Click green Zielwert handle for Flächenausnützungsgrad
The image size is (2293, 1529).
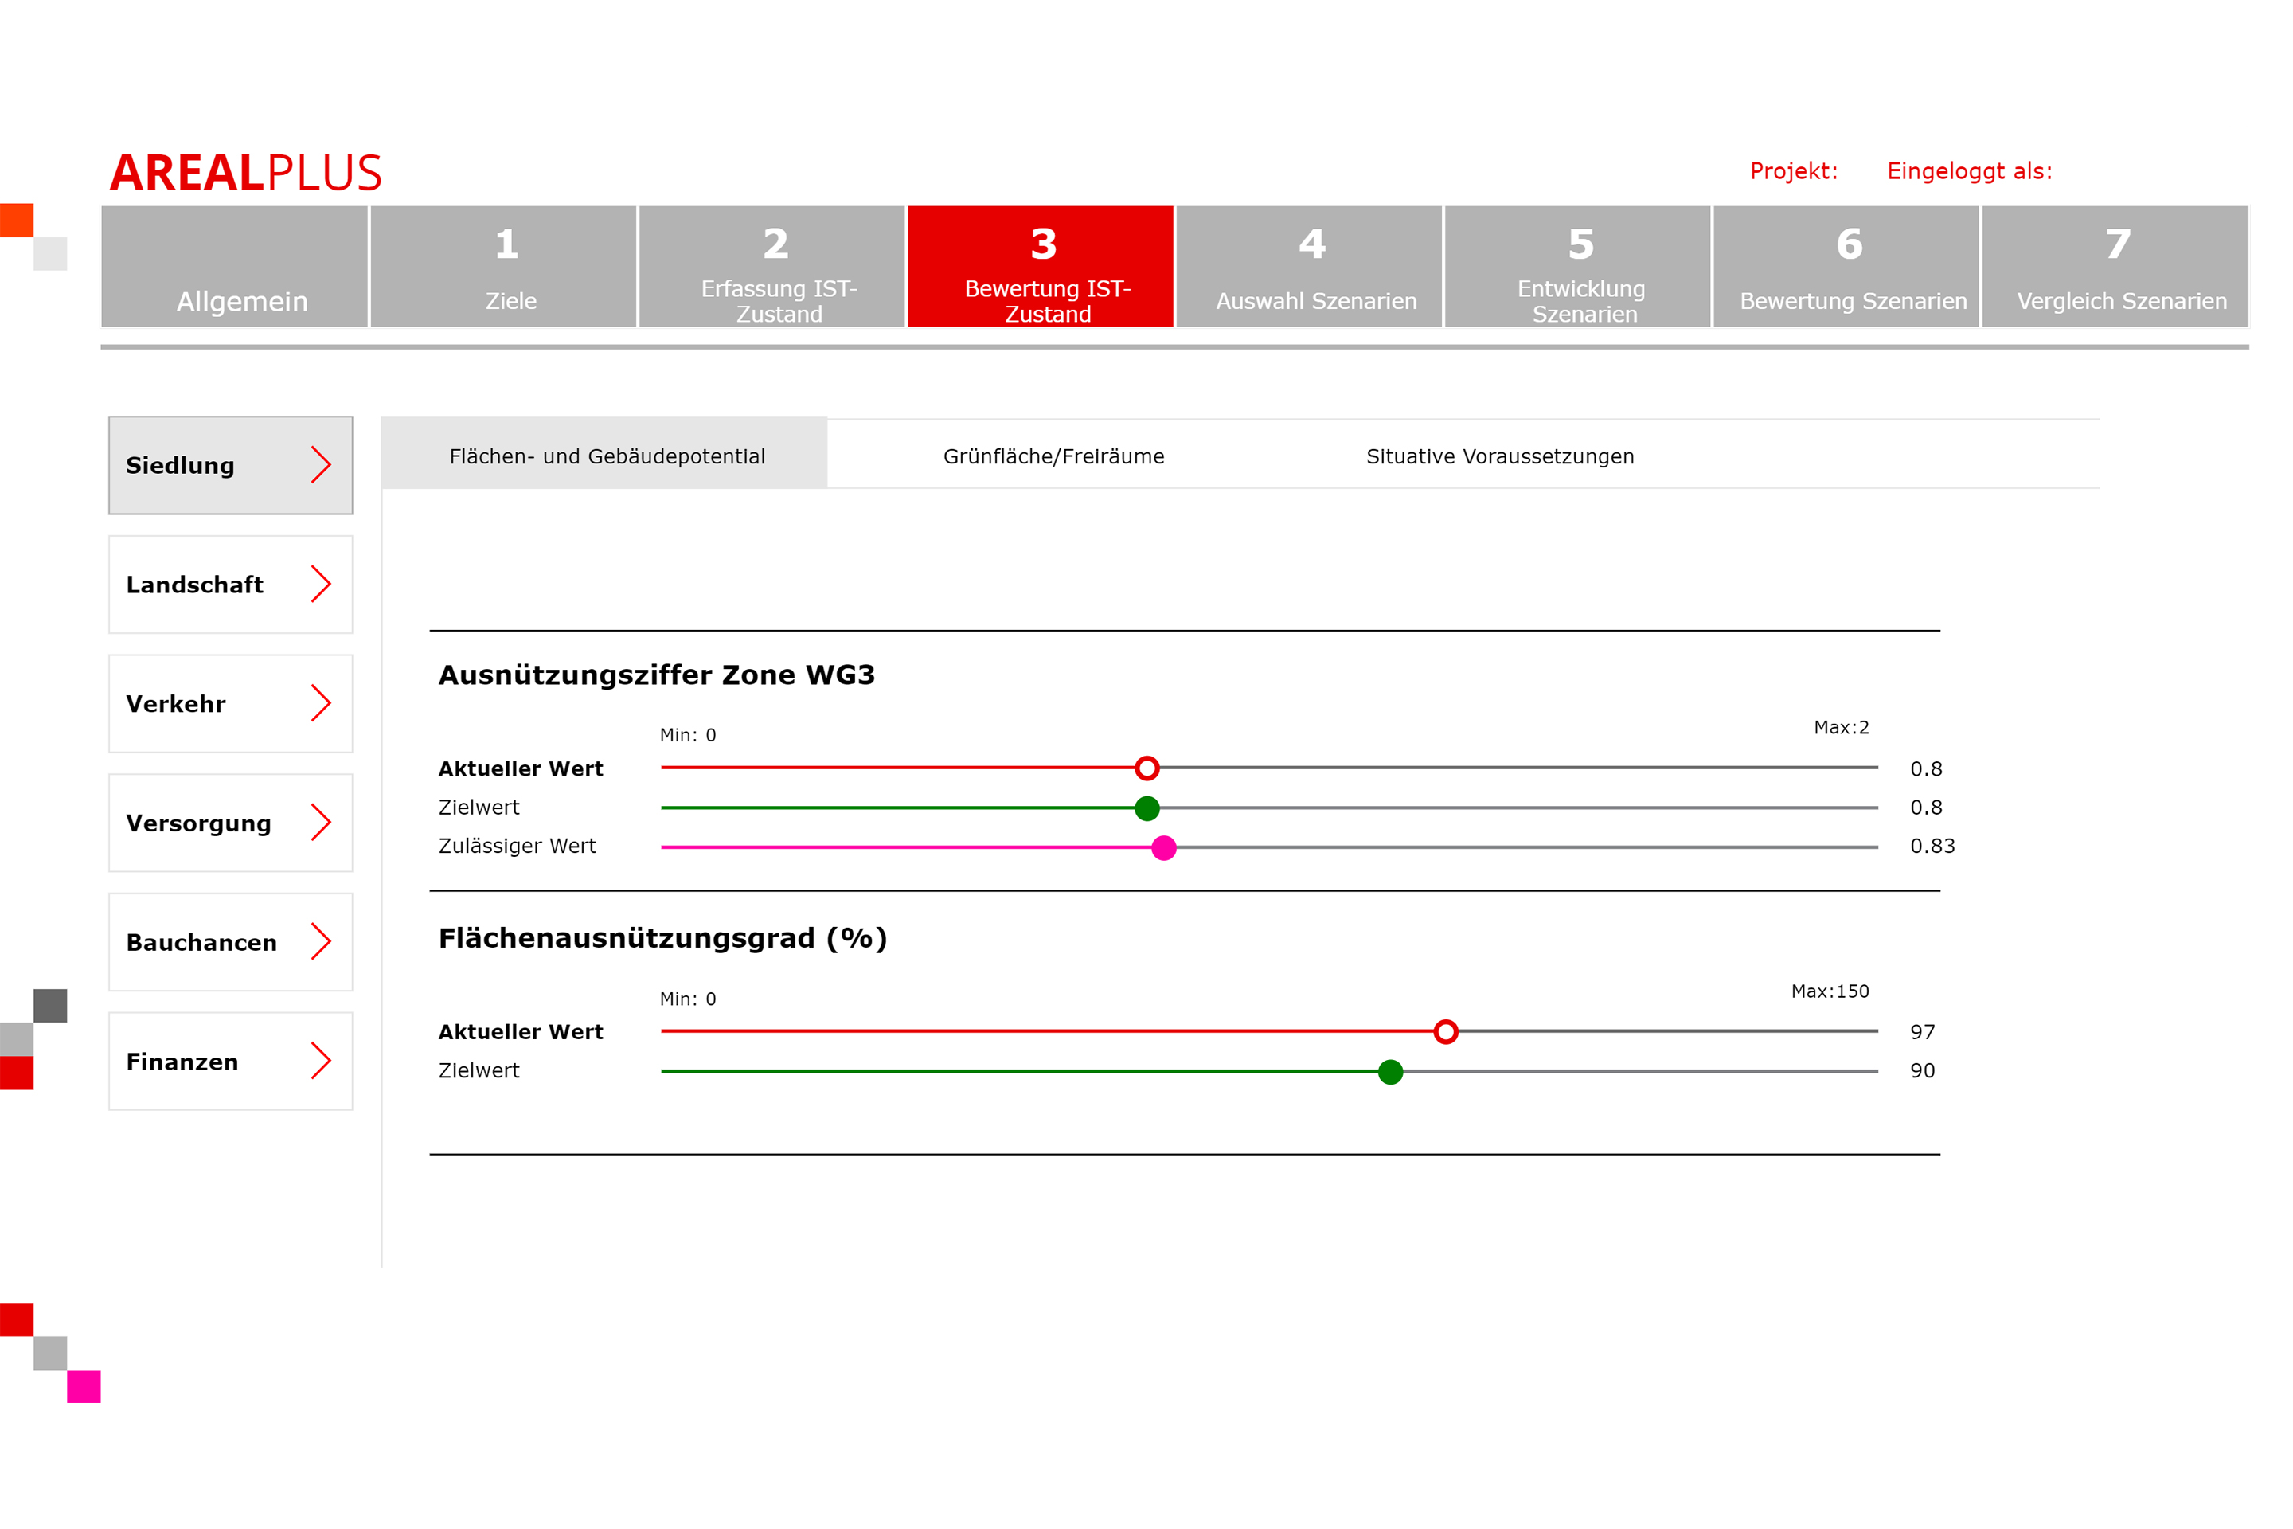1390,1072
